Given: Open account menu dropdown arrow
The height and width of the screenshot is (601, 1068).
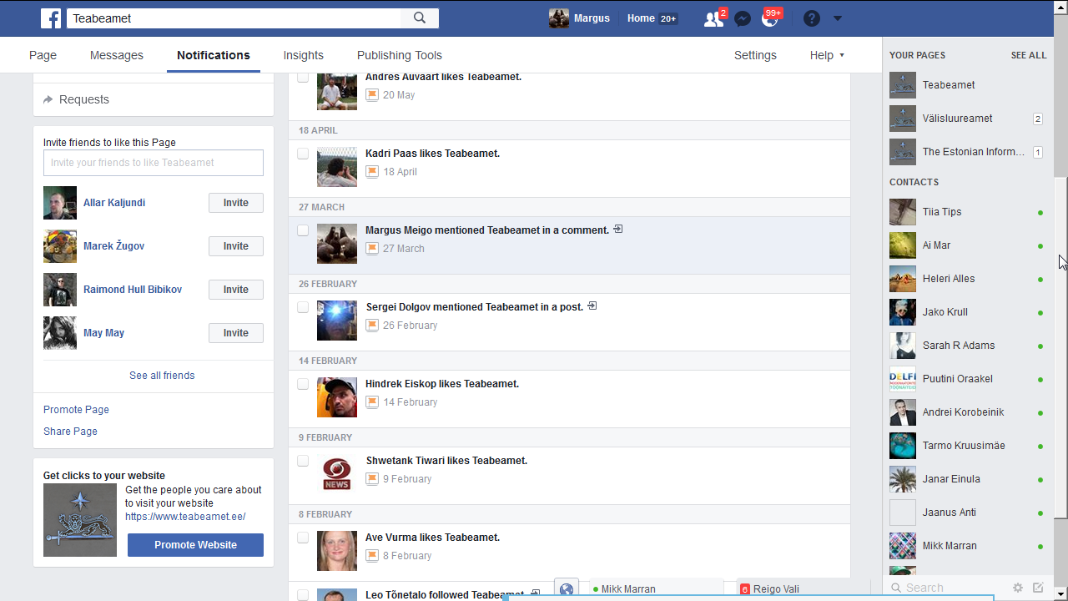Looking at the screenshot, I should click(838, 18).
